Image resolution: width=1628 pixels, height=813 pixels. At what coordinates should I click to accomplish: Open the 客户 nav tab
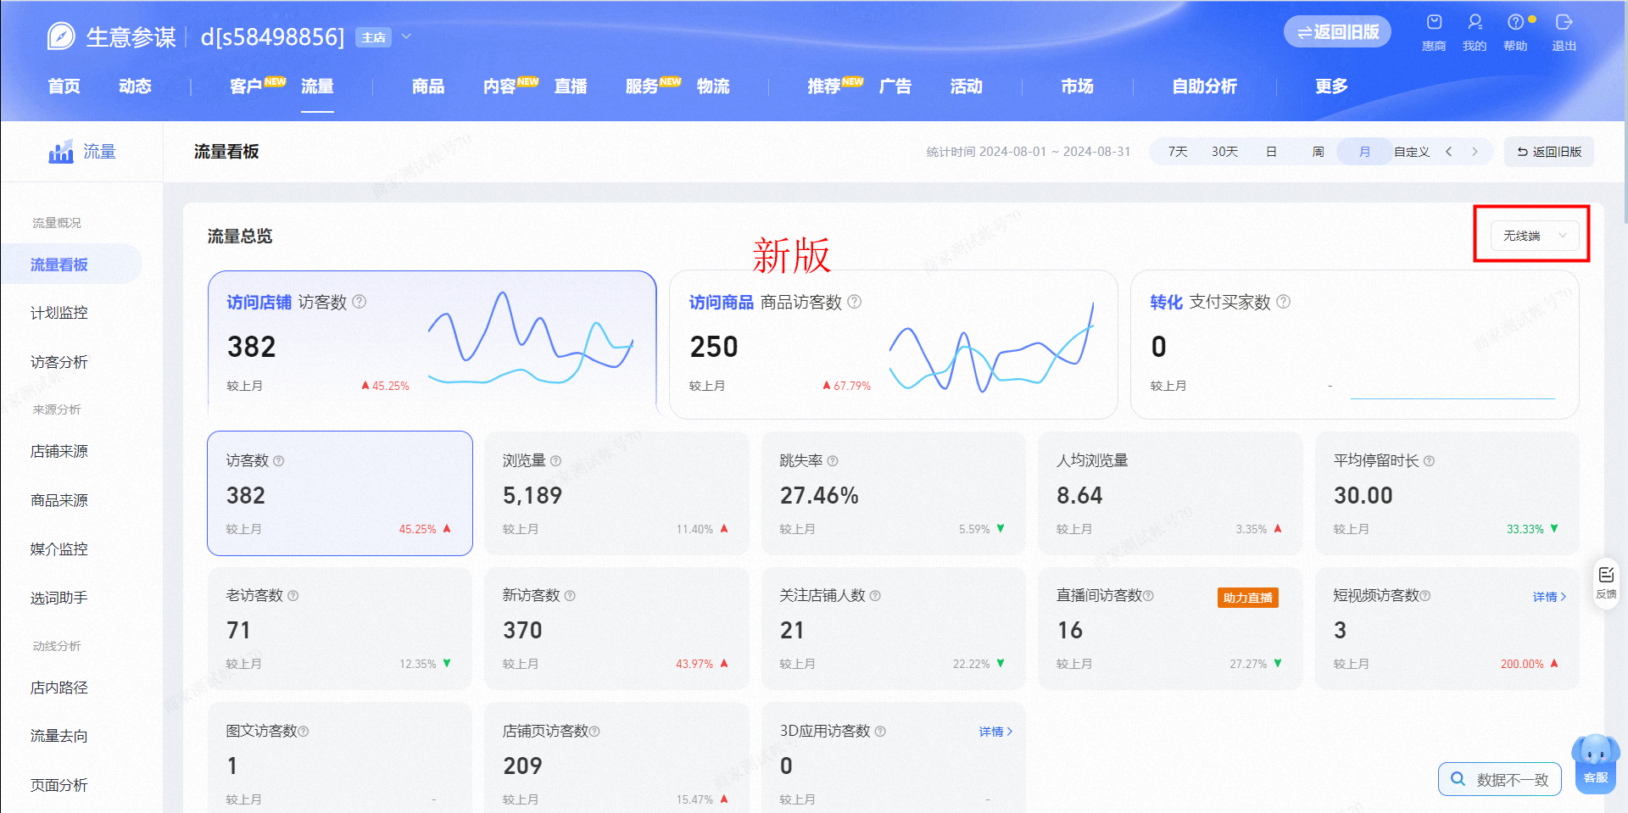tap(246, 86)
